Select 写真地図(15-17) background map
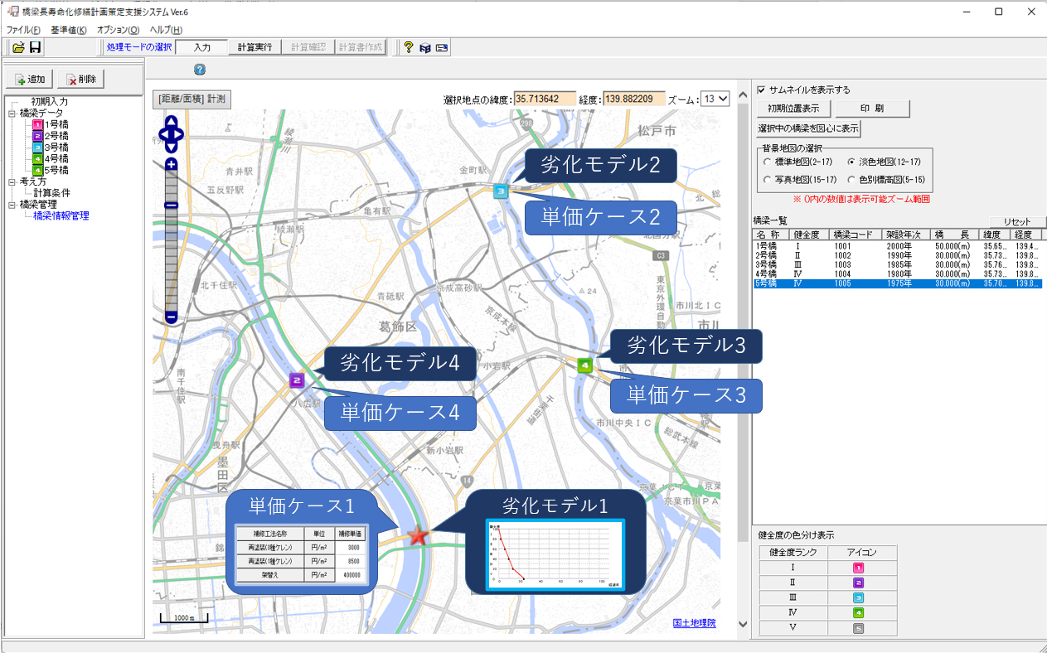The width and height of the screenshot is (1047, 653). pos(768,180)
